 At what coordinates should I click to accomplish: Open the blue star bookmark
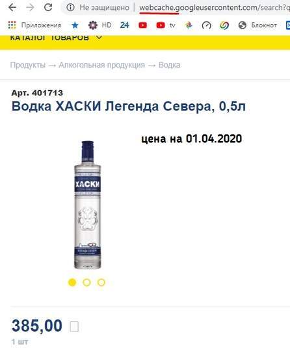tap(75, 25)
